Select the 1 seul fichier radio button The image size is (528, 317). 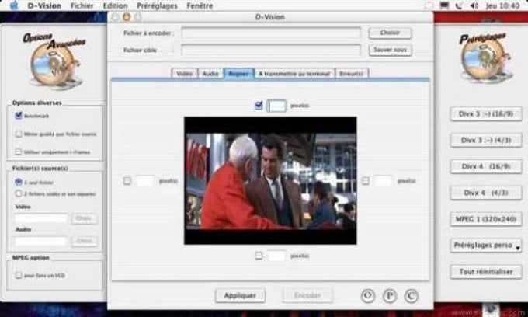[x=19, y=182]
